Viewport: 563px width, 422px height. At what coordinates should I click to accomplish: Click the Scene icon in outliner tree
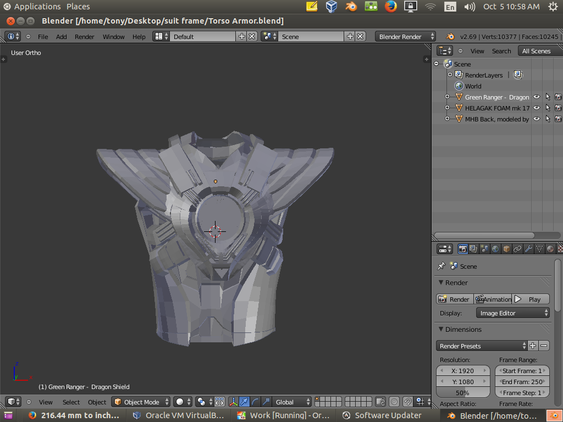(448, 64)
